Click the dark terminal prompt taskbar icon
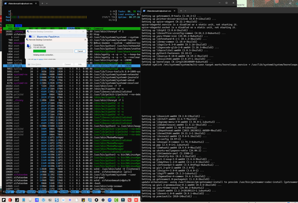The image size is (298, 203). tap(123, 200)
